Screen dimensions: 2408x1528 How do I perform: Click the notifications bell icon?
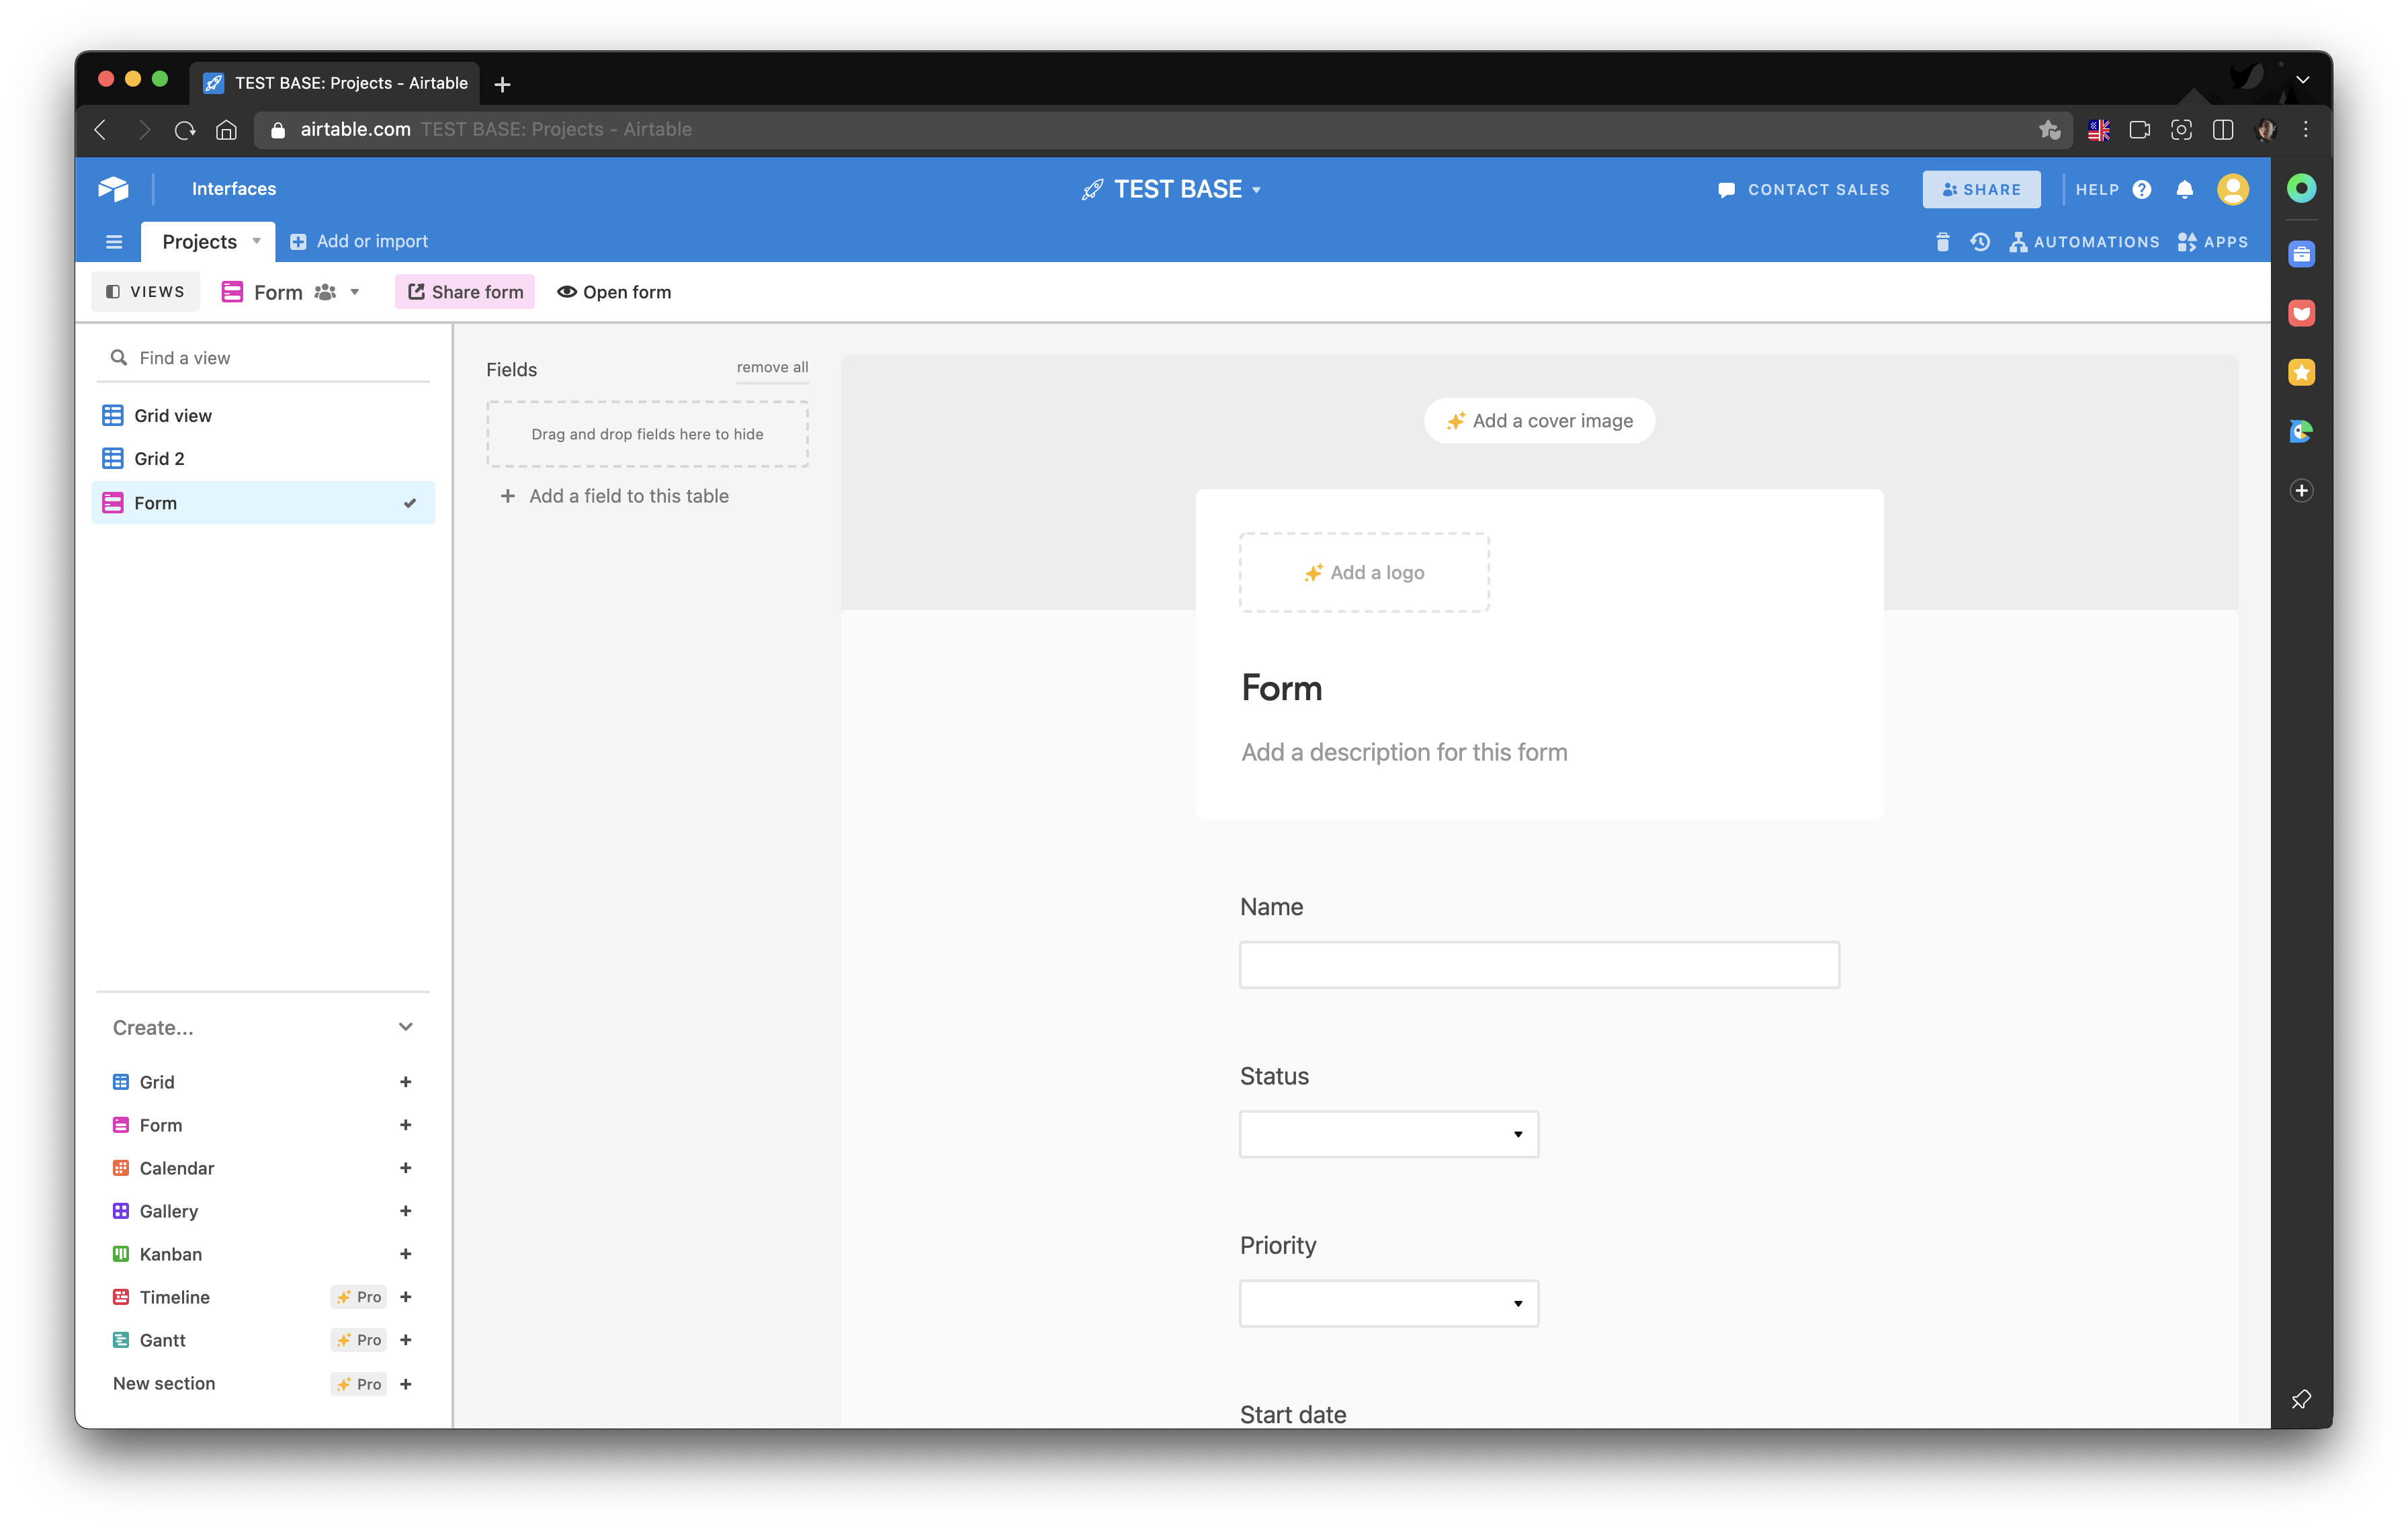click(x=2185, y=189)
